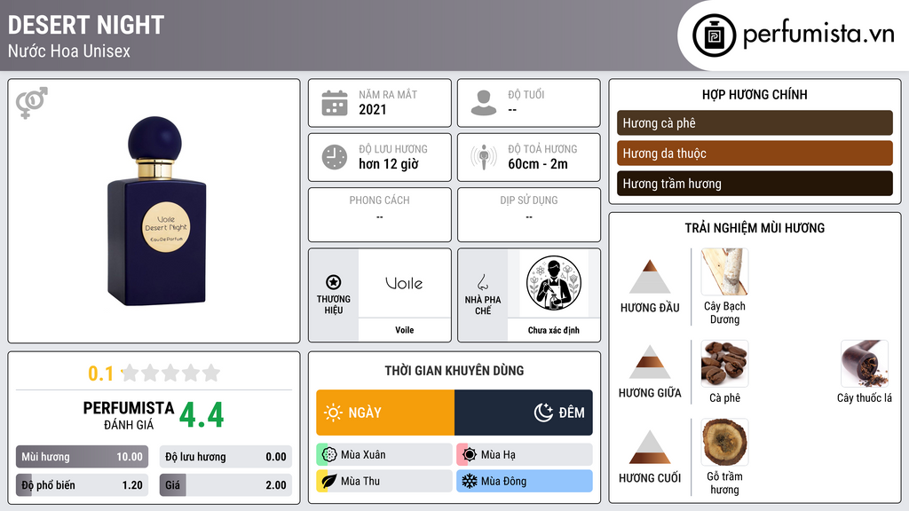Viewport: 909px width, 511px height.
Task: Click the Hợp hương chính heading
Action: 755,94
